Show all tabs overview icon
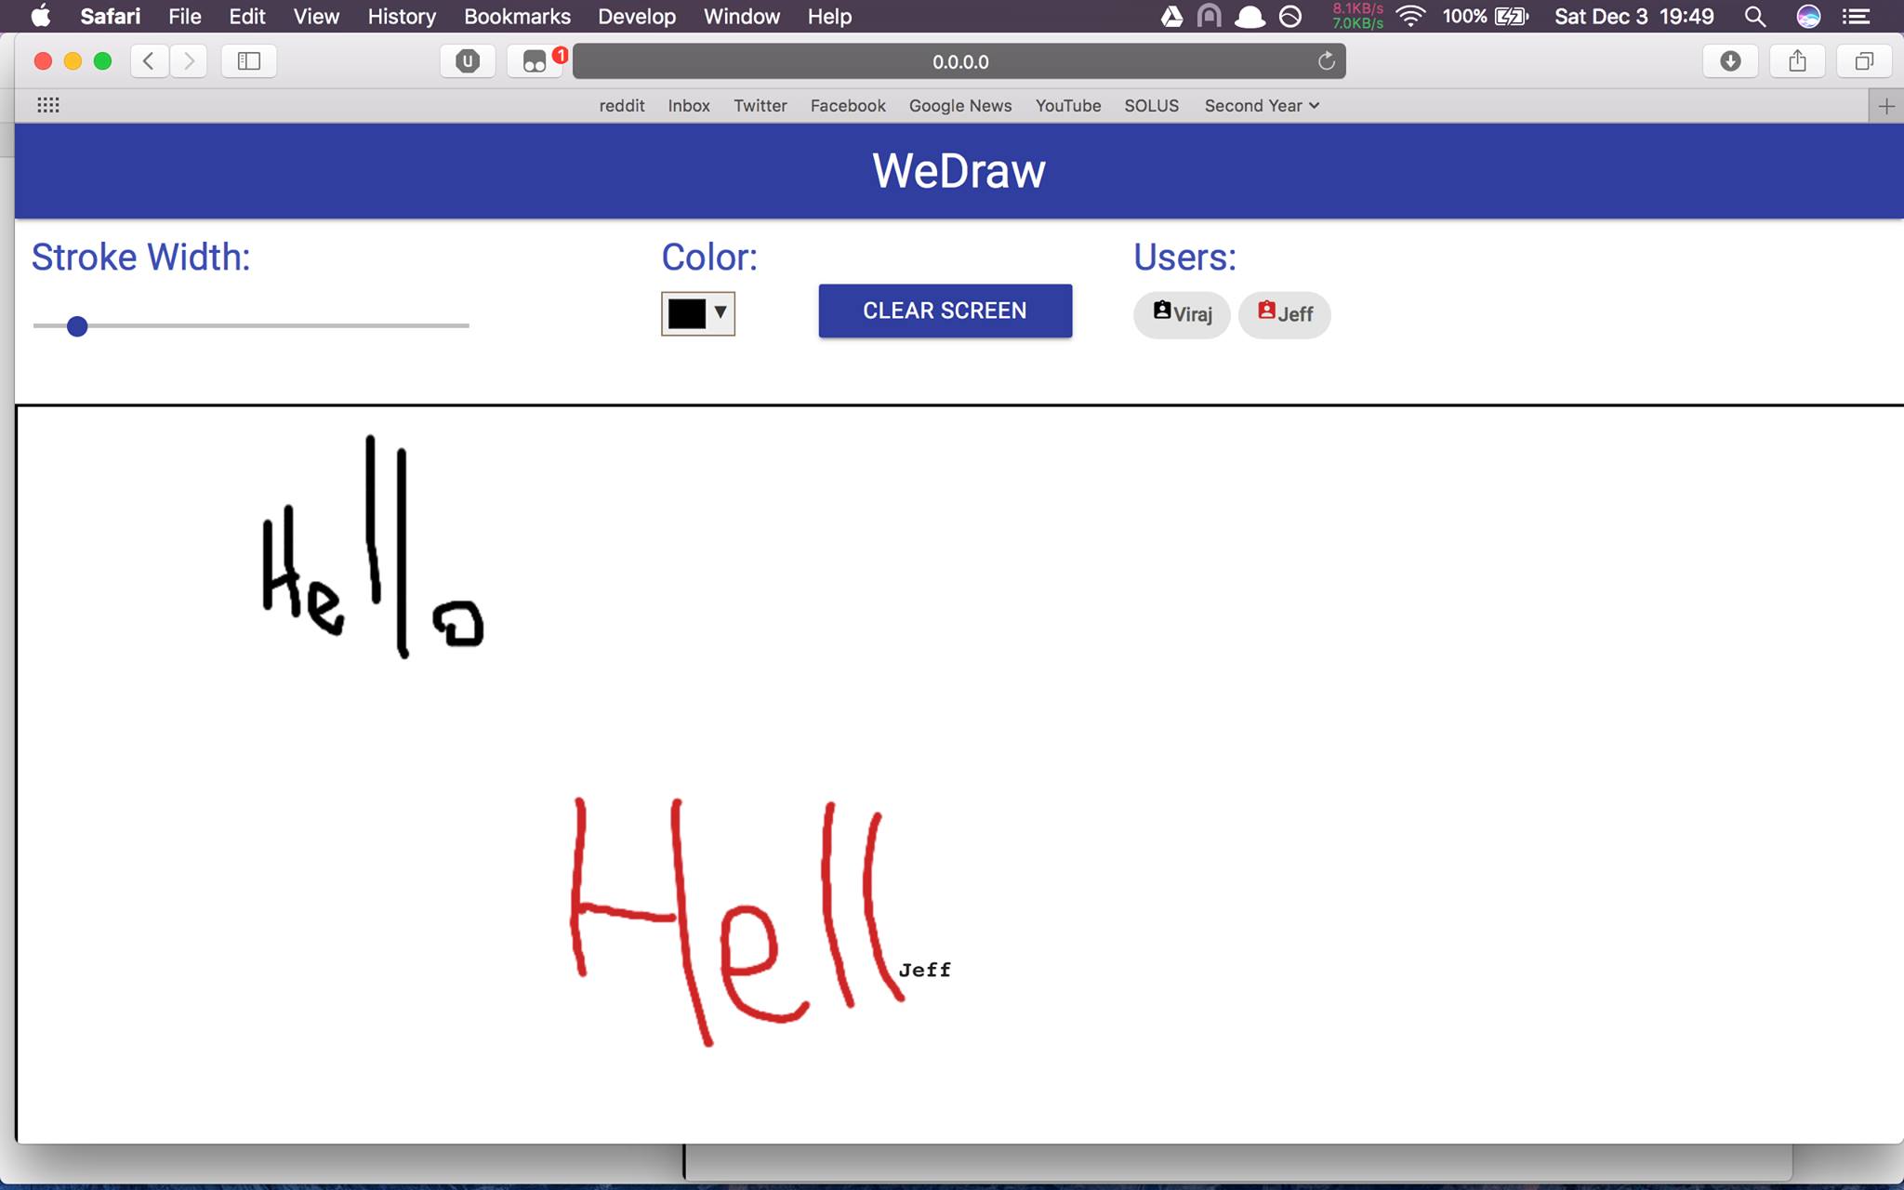Image resolution: width=1904 pixels, height=1190 pixels. (1863, 61)
